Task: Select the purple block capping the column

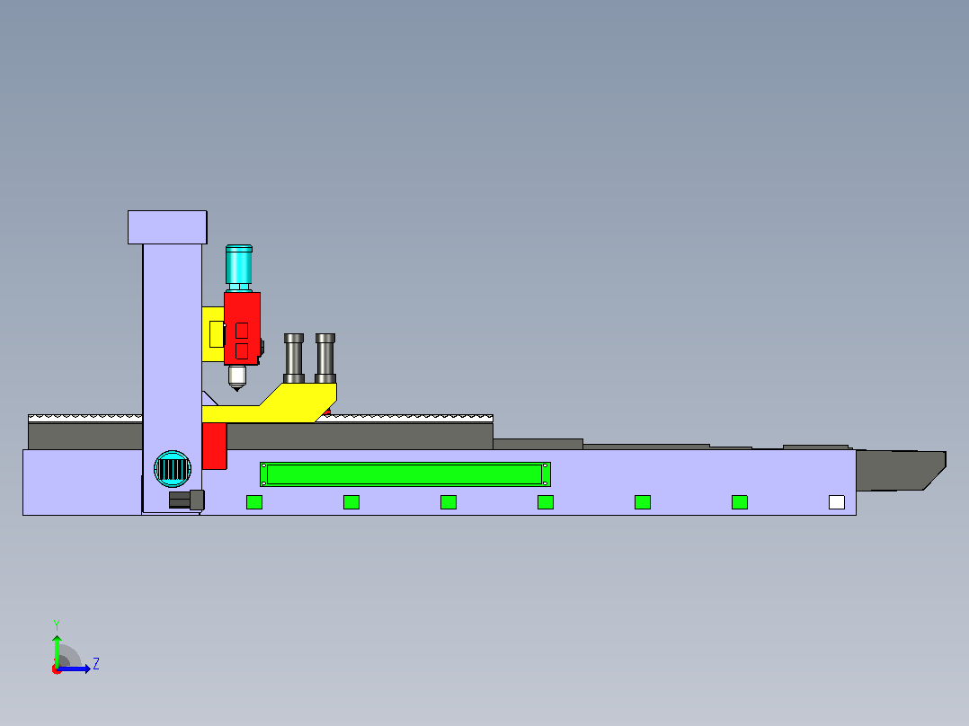Action: point(167,227)
